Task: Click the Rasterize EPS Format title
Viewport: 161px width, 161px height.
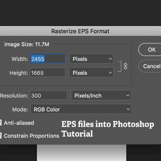Action: [80, 31]
